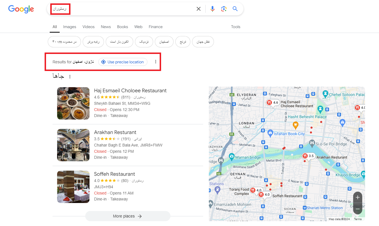Open three-dot menu next to جاها heading
The width and height of the screenshot is (379, 226).
pyautogui.click(x=70, y=77)
